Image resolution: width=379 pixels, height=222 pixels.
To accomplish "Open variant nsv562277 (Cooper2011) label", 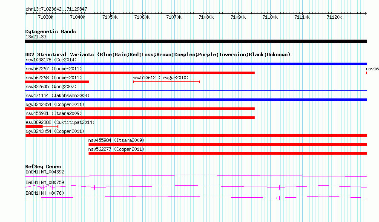I will tap(116, 149).
